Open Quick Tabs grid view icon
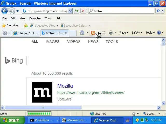 [5, 33]
